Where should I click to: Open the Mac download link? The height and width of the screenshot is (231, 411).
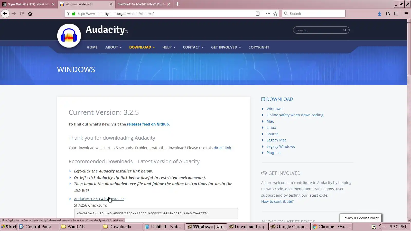point(270,121)
